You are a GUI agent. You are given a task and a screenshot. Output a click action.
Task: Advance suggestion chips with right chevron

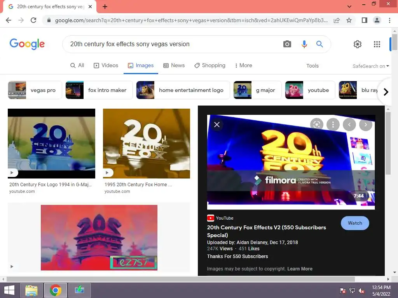[x=386, y=92]
